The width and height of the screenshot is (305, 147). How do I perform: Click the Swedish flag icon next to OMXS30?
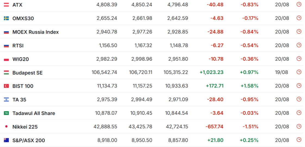pos(6,18)
